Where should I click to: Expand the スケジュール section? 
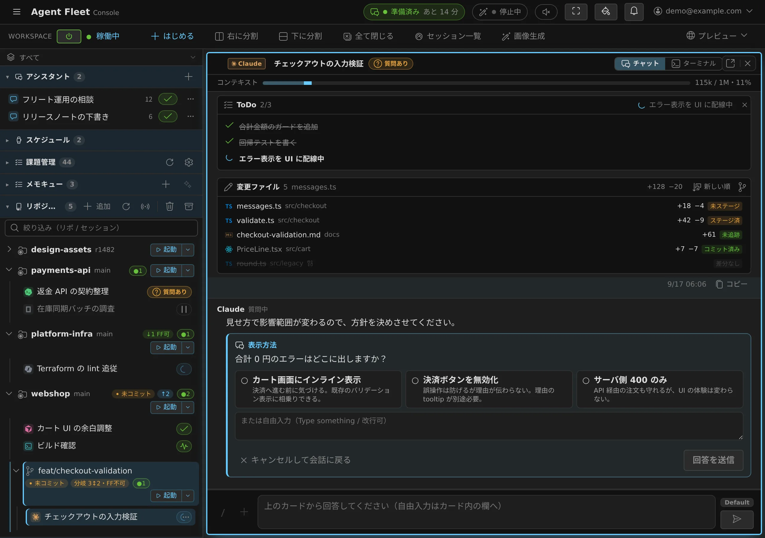coord(7,140)
